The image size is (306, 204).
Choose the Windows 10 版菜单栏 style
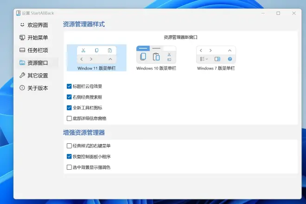(x=156, y=58)
